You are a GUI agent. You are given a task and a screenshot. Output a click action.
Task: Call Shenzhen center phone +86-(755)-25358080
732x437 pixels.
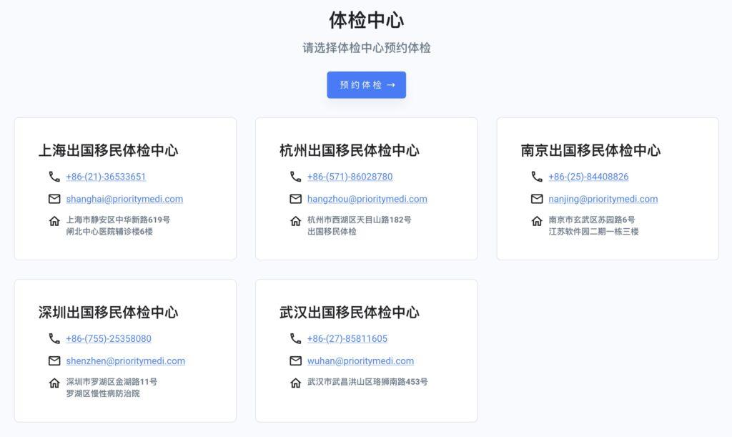coord(109,338)
